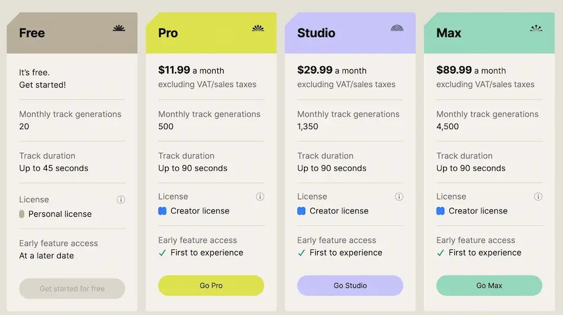Click blue Creator license badge in Studio plan
The image size is (563, 315).
coord(301,211)
